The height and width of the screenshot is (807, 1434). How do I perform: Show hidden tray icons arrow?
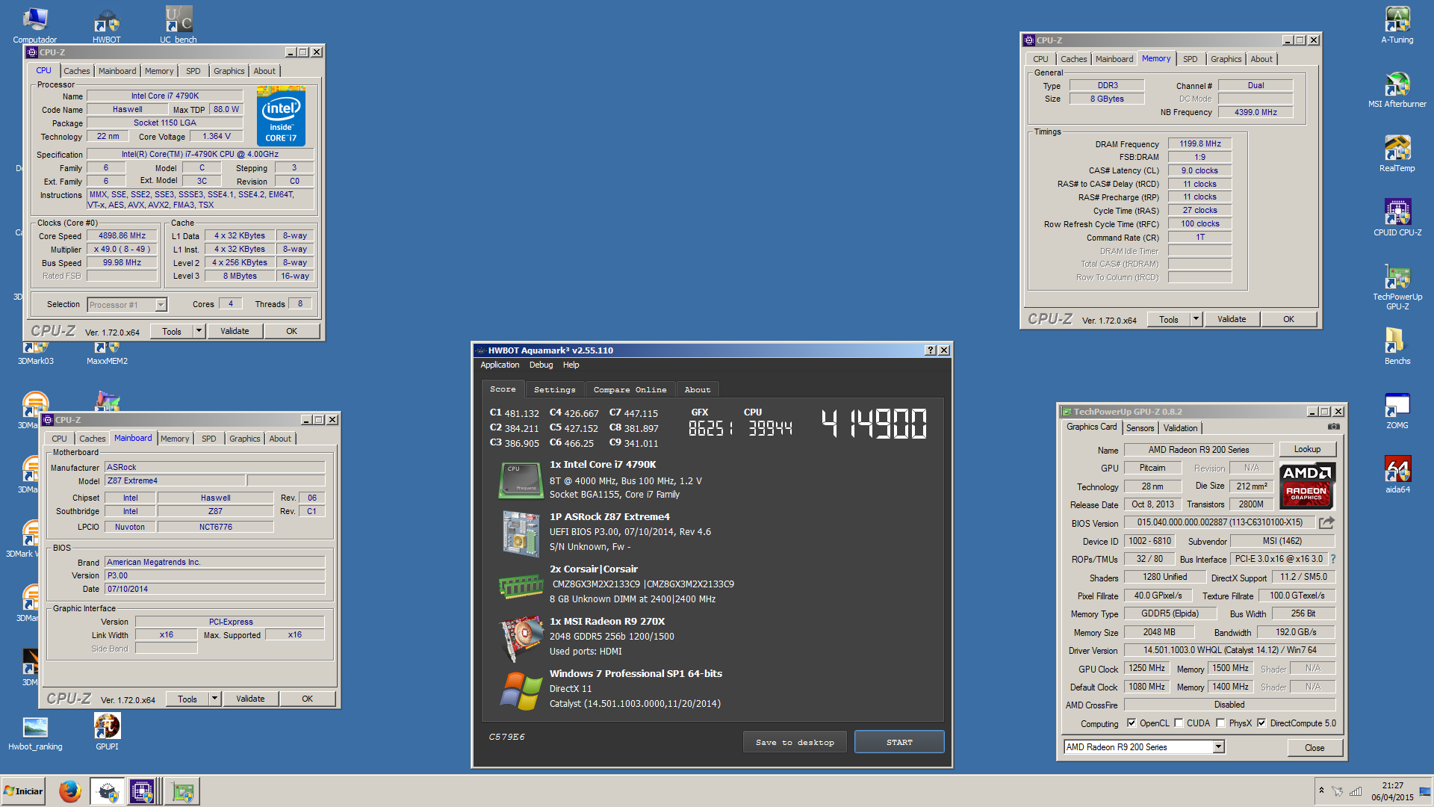[x=1321, y=791]
